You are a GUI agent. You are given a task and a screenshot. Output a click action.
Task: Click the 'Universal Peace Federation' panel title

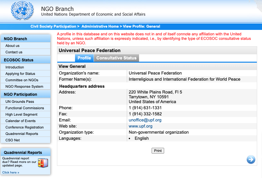click(x=89, y=50)
